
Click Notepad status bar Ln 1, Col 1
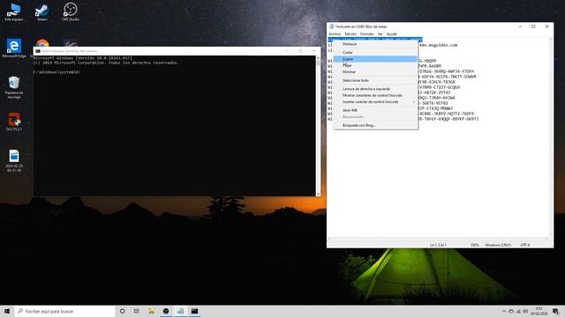(x=438, y=245)
